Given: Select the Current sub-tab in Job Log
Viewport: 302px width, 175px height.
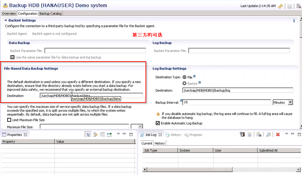Looking at the screenshot, I should [147, 143].
